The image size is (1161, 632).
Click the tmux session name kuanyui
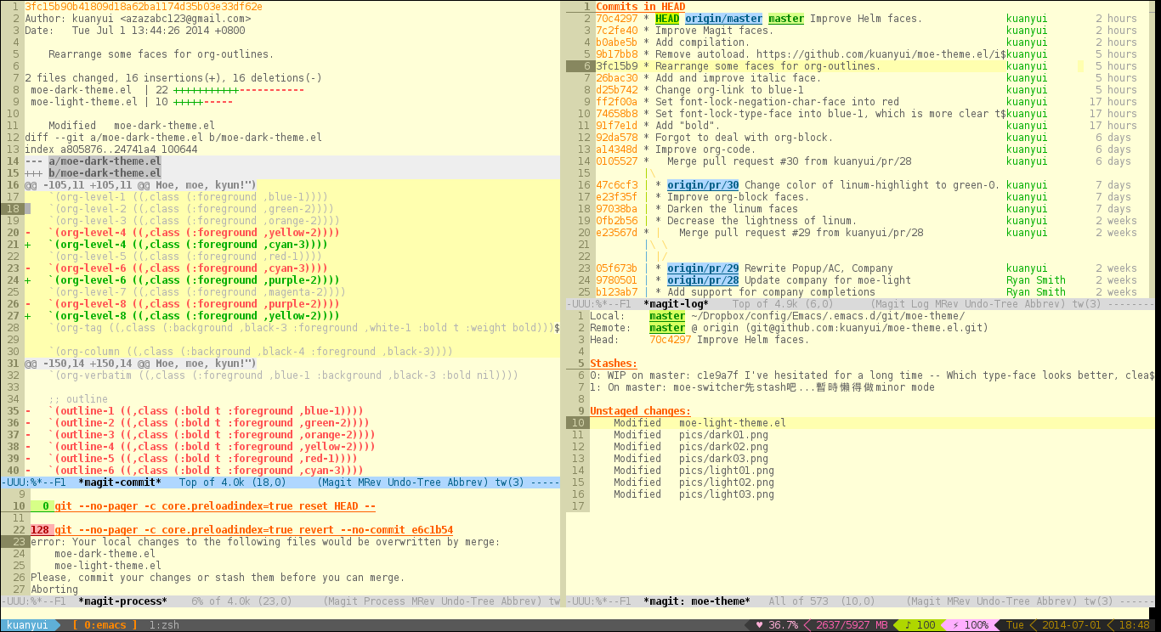click(27, 625)
